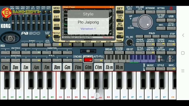The width and height of the screenshot is (189, 106).
Task: Click the TEMPO button
Action: coord(120,37)
